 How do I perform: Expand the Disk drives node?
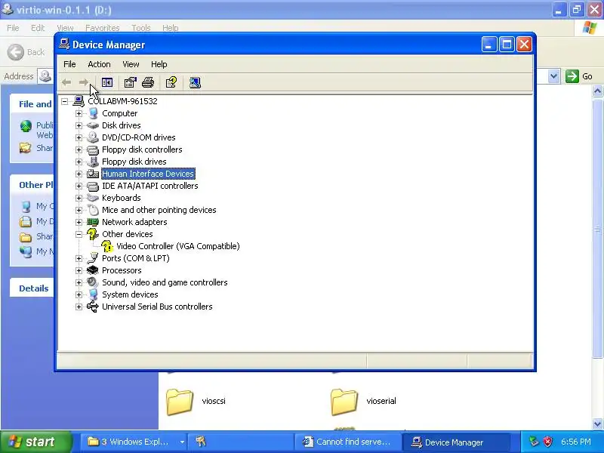79,125
